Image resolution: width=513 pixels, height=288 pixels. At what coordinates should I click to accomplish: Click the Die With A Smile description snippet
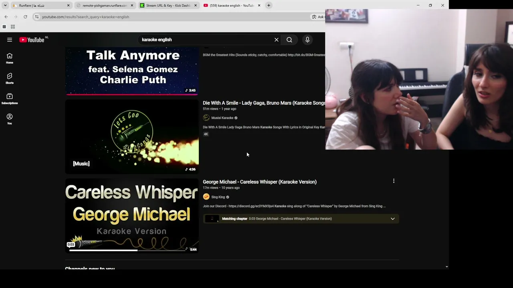(264, 127)
